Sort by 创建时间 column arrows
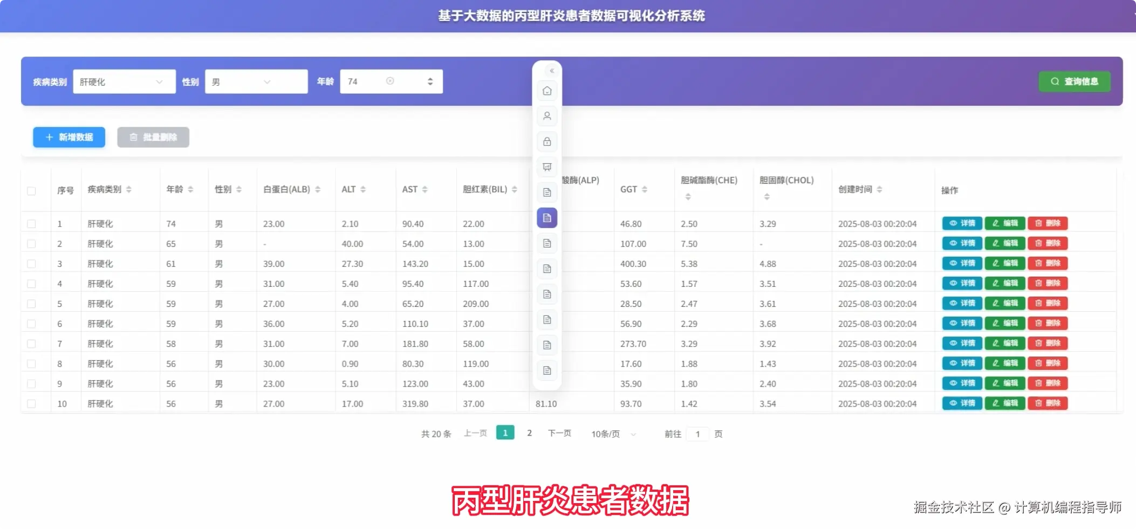Image resolution: width=1136 pixels, height=529 pixels. click(x=879, y=189)
